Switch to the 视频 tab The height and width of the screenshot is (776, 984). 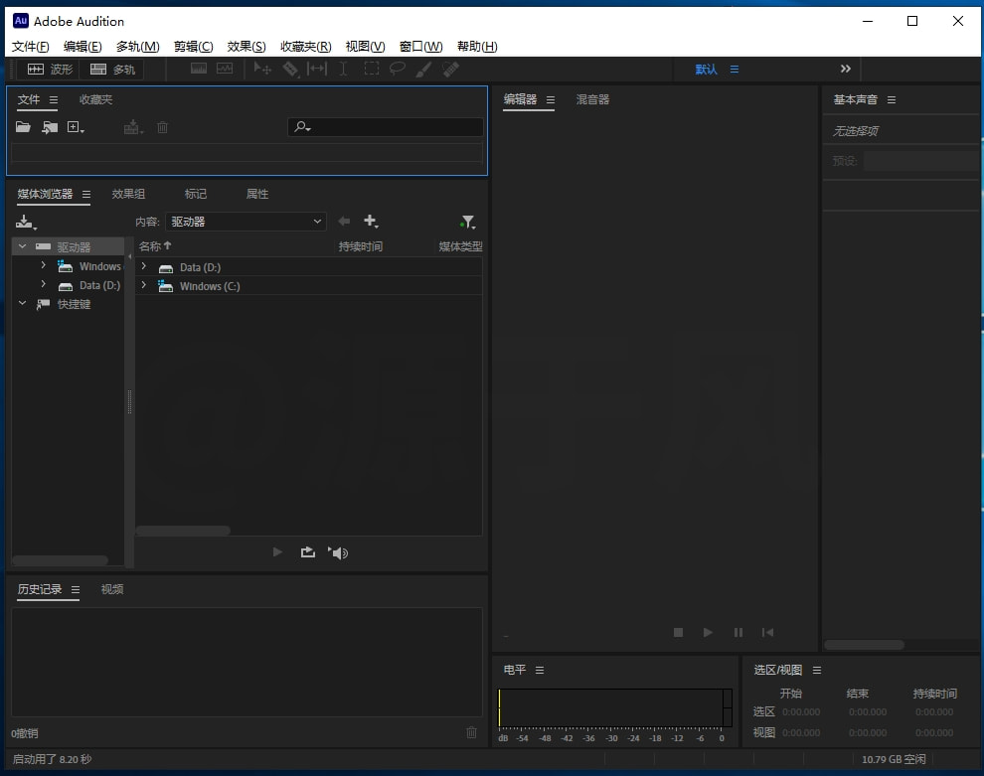point(112,589)
